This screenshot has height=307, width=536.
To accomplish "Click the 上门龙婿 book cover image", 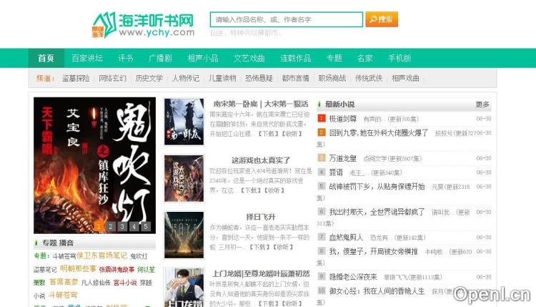I will [184, 287].
